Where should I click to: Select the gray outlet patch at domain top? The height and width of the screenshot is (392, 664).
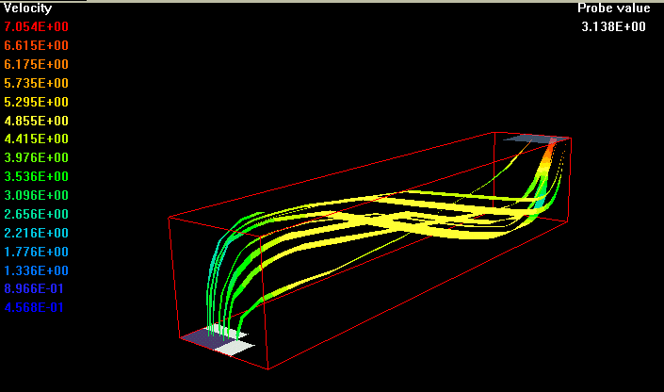tap(535, 139)
